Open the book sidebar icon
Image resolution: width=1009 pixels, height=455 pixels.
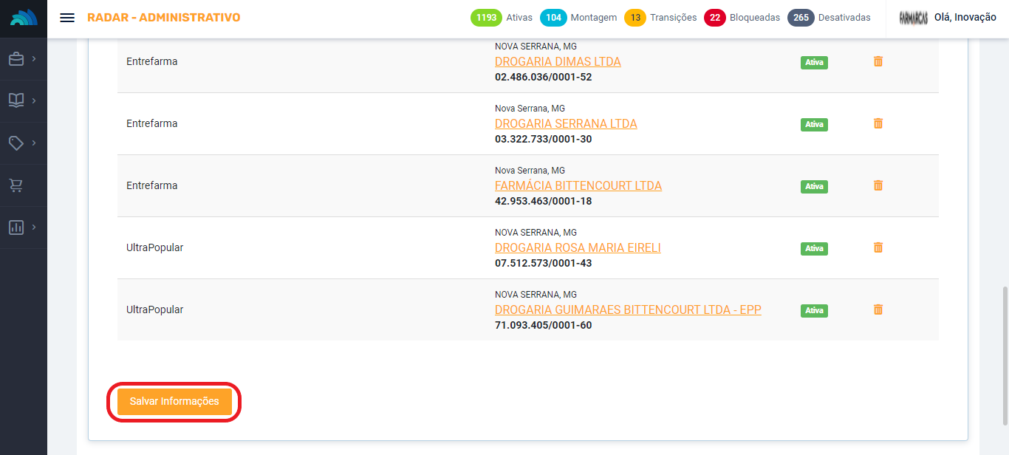coord(16,100)
